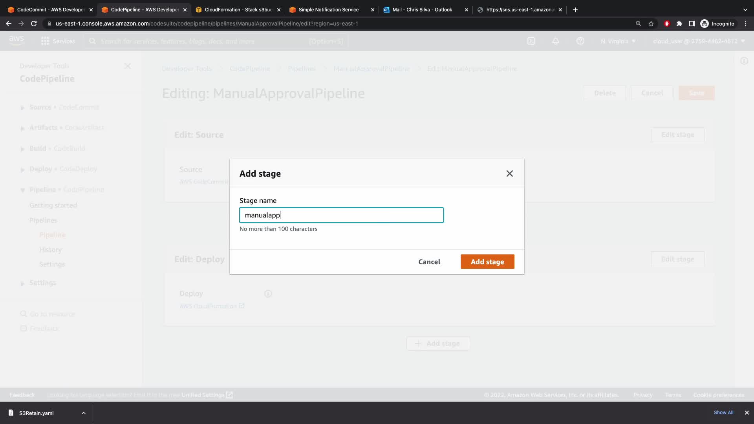Switch to Mail - Chris Silva Outlook tab
754x424 pixels.
422,10
